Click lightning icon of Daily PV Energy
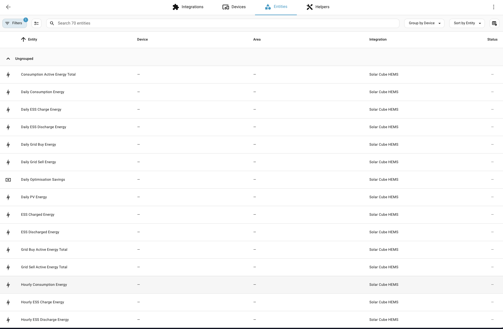This screenshot has width=503, height=329. 8,197
